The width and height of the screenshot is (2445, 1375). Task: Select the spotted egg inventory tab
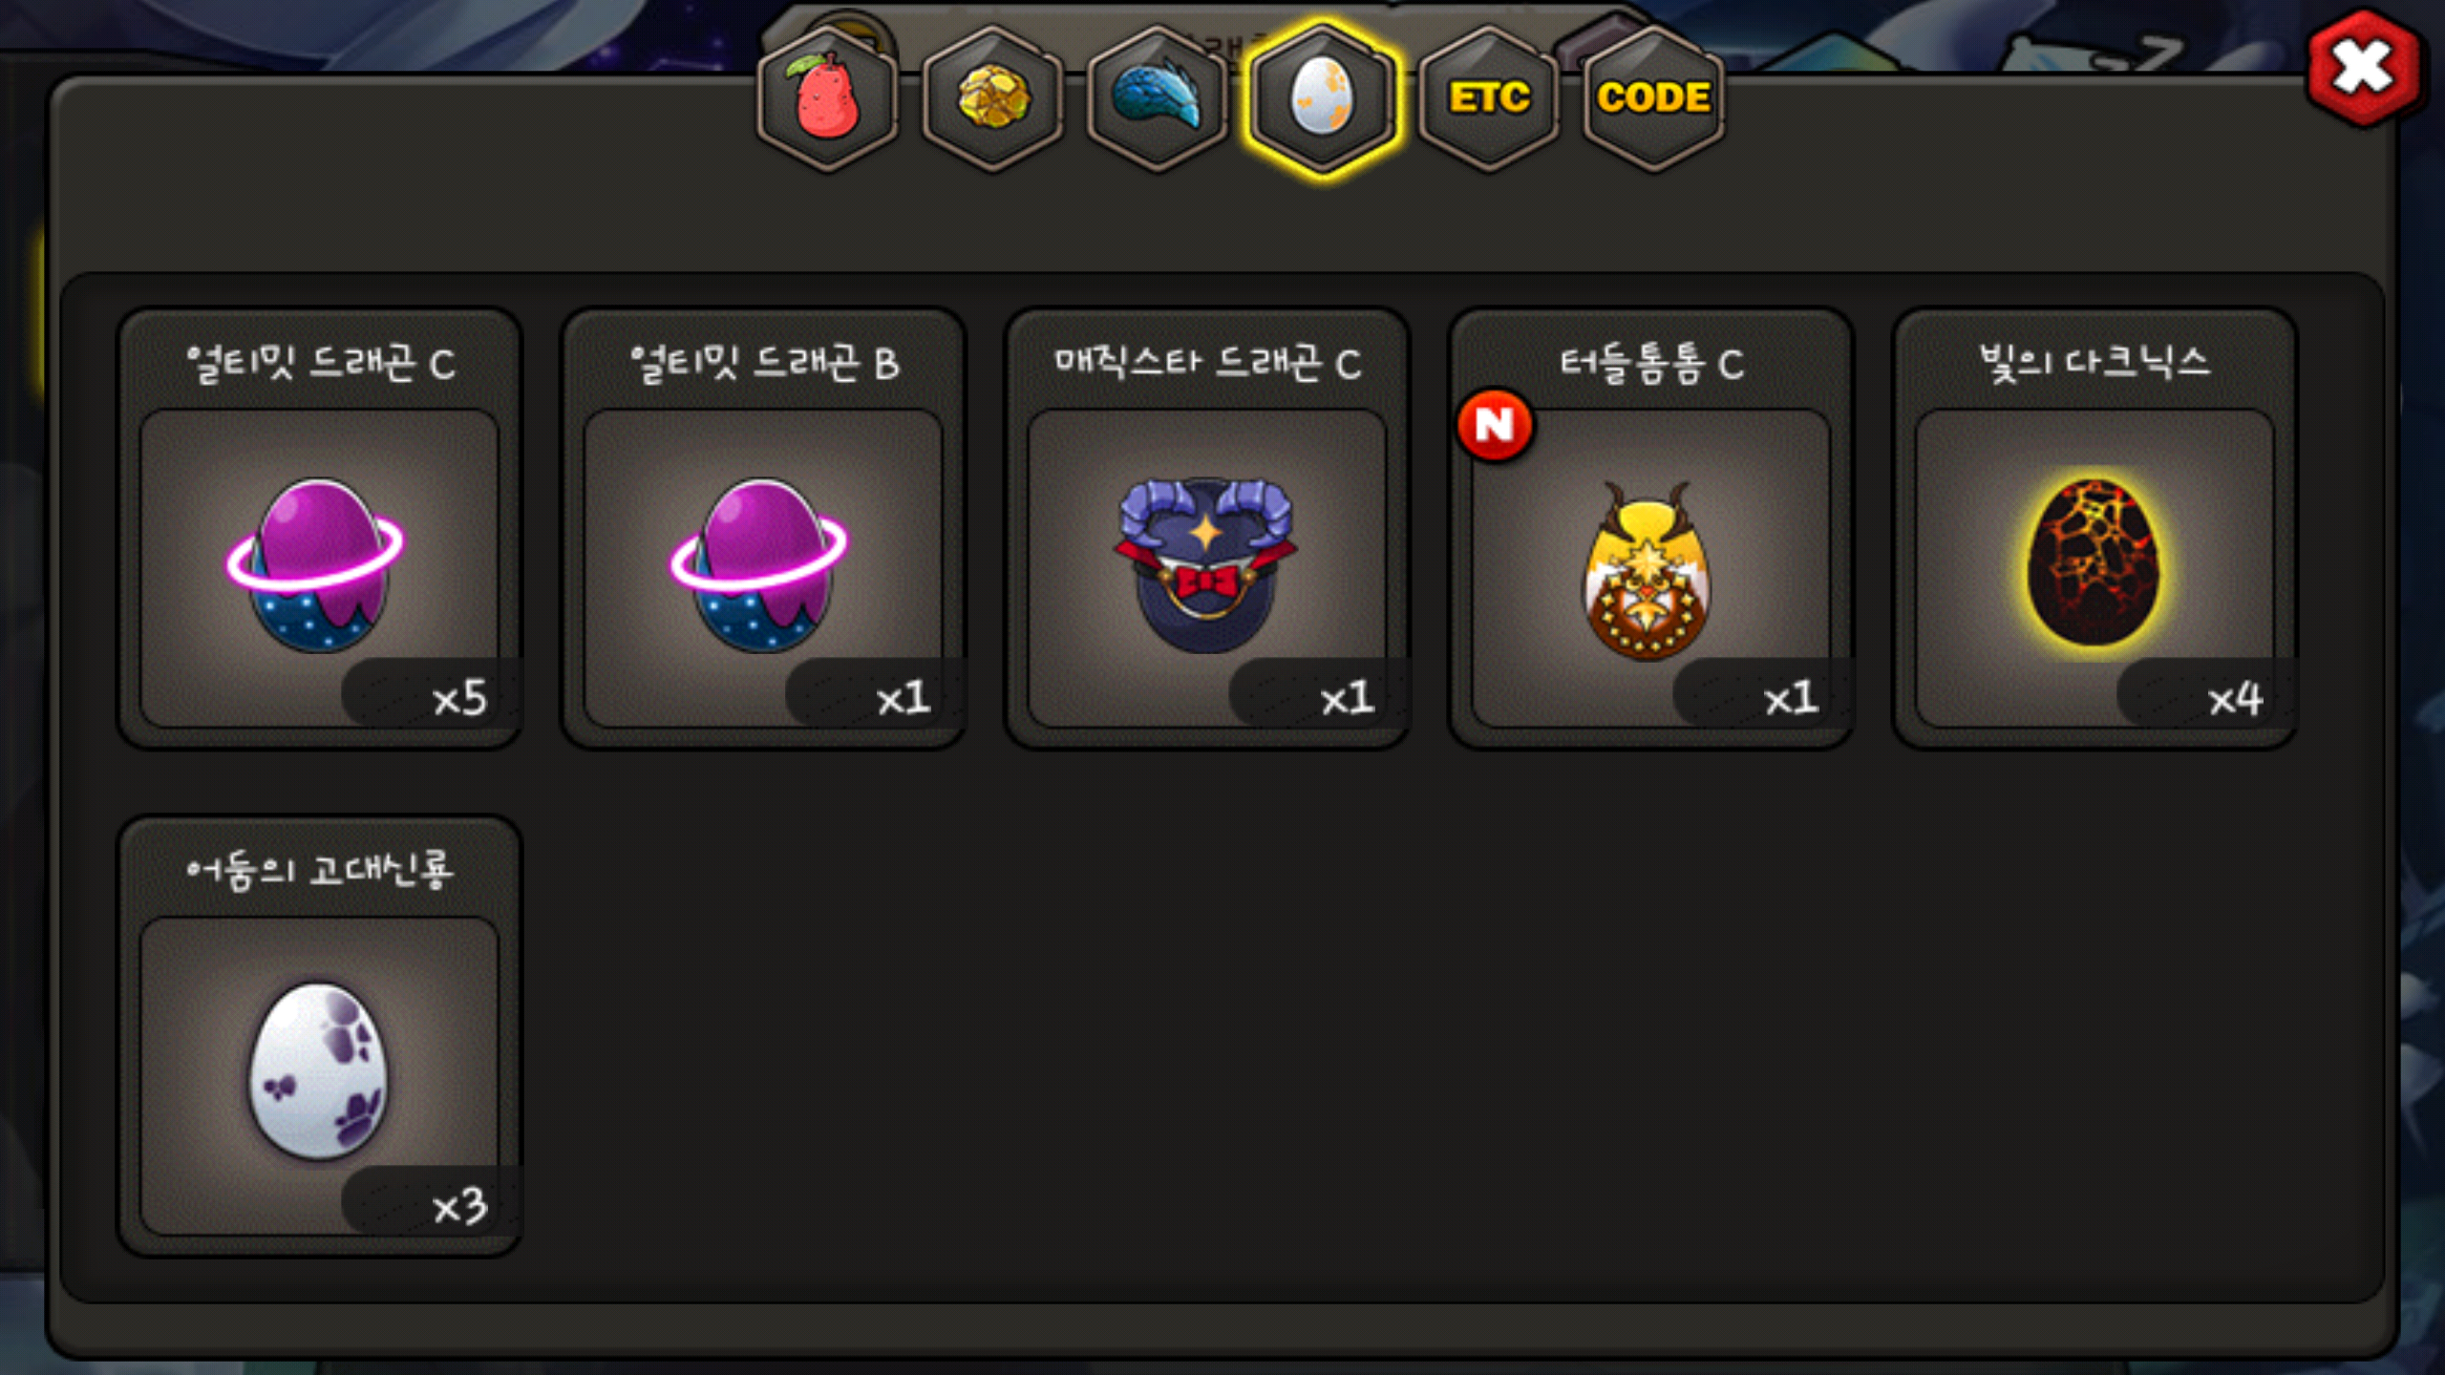1323,97
